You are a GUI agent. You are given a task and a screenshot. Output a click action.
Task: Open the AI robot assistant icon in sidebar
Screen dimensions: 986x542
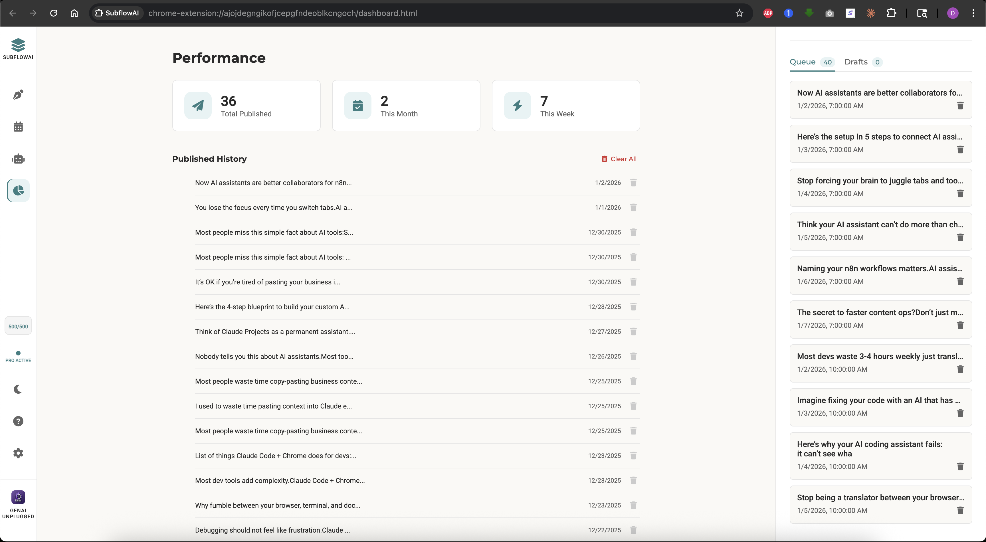tap(18, 159)
